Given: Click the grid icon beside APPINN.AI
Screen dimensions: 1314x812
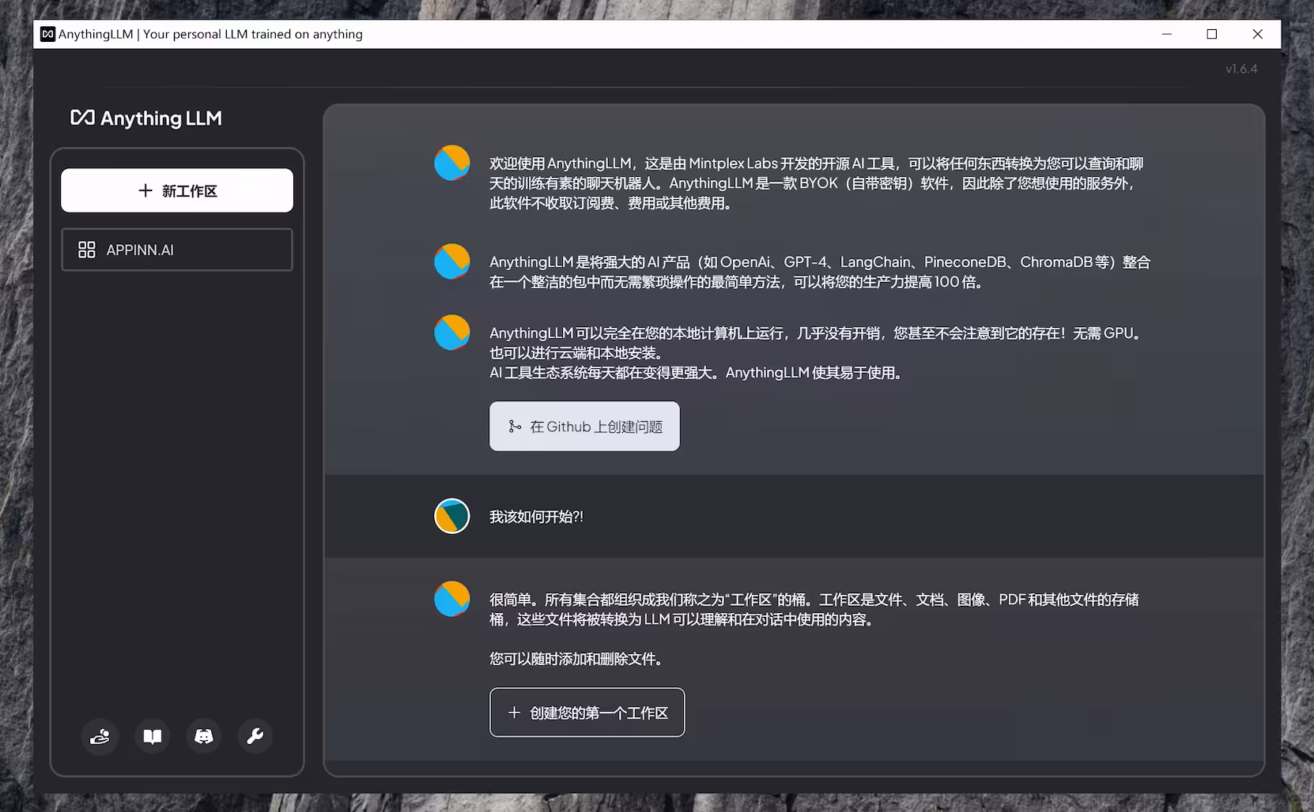Looking at the screenshot, I should pyautogui.click(x=87, y=250).
